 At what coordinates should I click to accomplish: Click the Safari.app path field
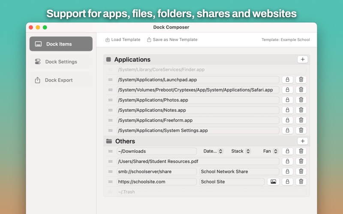[x=198, y=90]
